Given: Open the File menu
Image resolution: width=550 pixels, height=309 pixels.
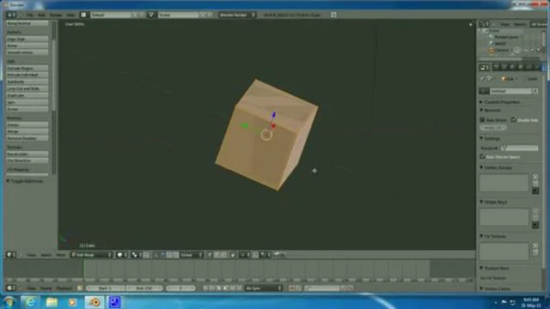Looking at the screenshot, I should pos(30,15).
